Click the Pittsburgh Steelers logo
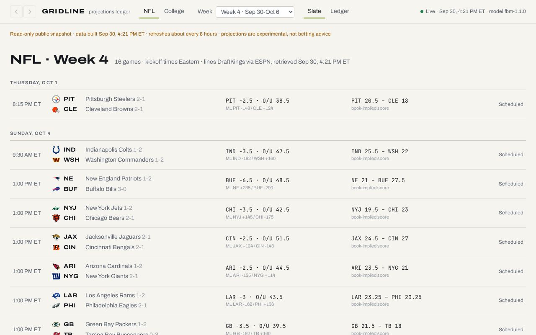 click(56, 99)
